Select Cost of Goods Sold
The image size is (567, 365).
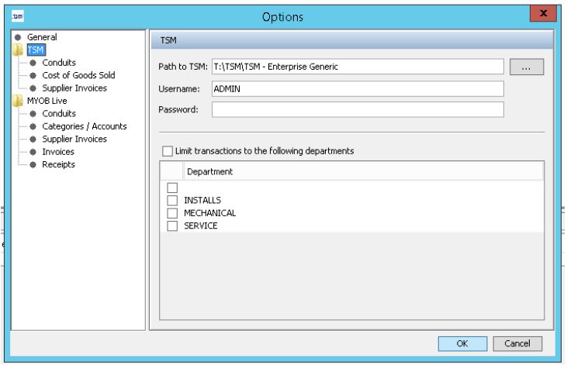(x=78, y=75)
